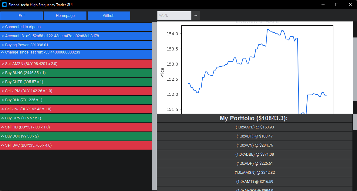Click the portfolio list scrollbar thumb

pyautogui.click(x=355, y=122)
